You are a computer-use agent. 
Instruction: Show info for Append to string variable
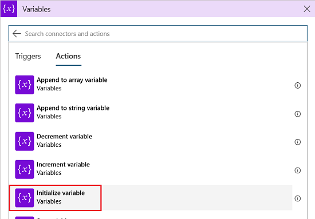[x=297, y=114]
